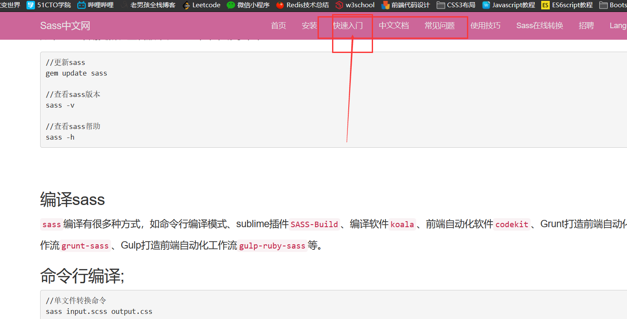Open the 快速入门 nav item
The height and width of the screenshot is (319, 627).
(x=348, y=26)
